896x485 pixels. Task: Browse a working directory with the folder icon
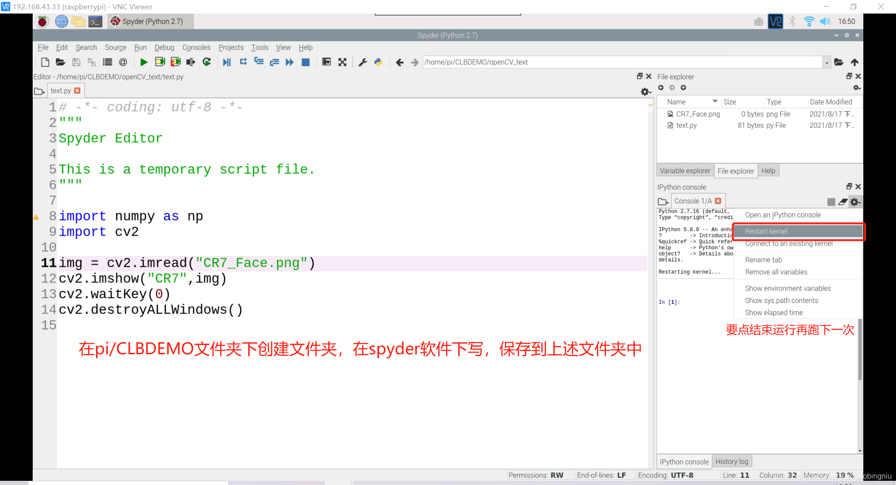(839, 62)
